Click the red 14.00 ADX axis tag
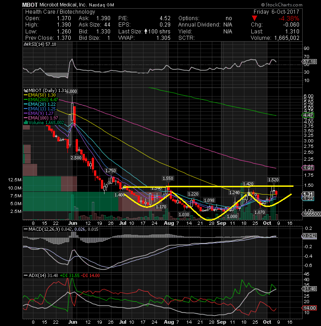 tap(310, 308)
